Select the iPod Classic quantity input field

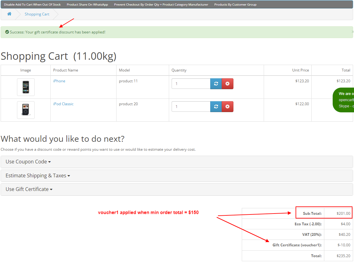click(191, 106)
